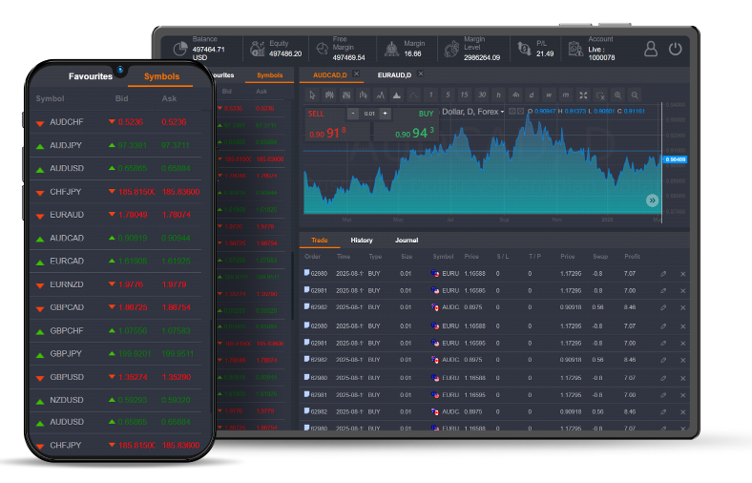Switch to the Trade tab
The image size is (752, 483).
click(320, 240)
